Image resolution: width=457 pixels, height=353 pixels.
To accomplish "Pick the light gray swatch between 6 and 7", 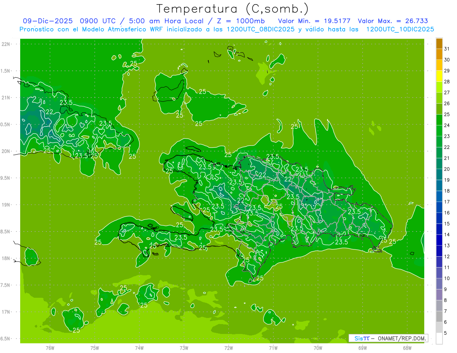I will tap(439, 317).
